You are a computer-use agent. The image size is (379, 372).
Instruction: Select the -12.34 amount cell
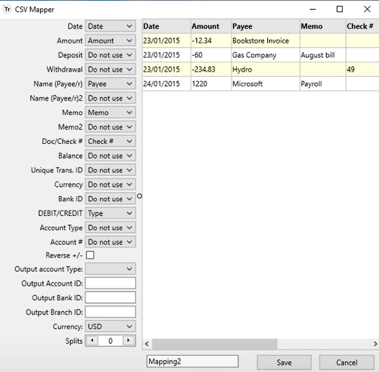point(211,40)
